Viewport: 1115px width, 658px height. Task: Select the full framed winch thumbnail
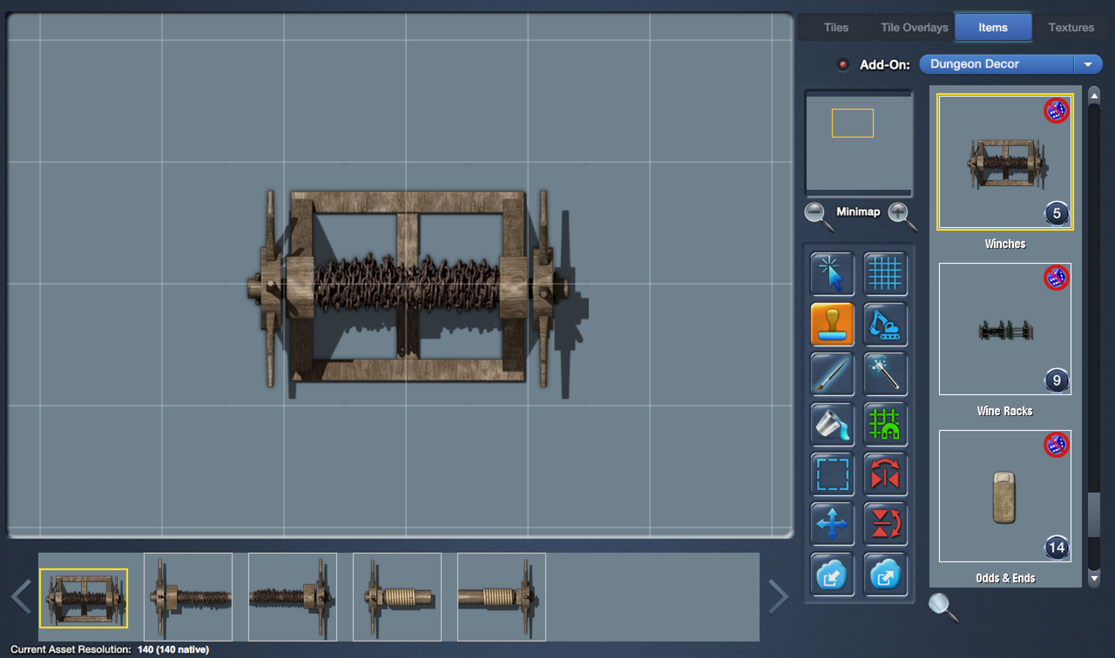tap(84, 598)
